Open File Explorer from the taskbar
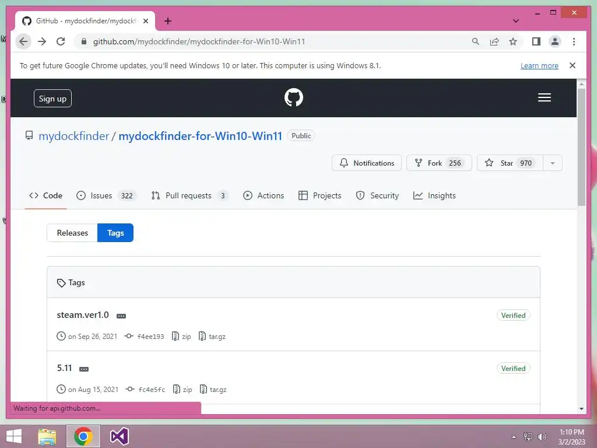Image resolution: width=597 pixels, height=448 pixels. 47,436
